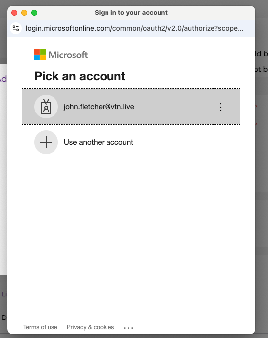Click the plus icon to add an account

click(x=46, y=142)
